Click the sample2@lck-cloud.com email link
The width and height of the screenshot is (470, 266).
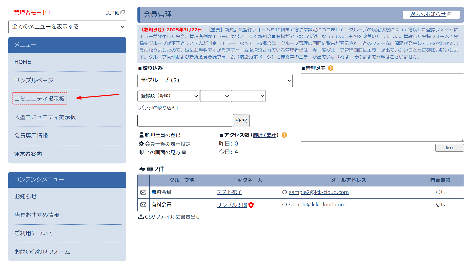pyautogui.click(x=319, y=192)
